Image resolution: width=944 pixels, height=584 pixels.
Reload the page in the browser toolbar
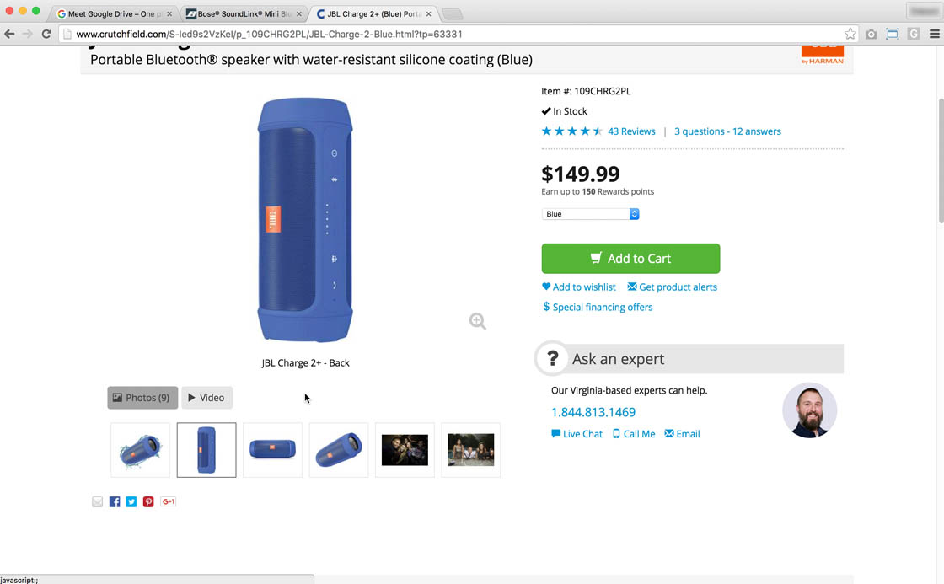coord(46,34)
